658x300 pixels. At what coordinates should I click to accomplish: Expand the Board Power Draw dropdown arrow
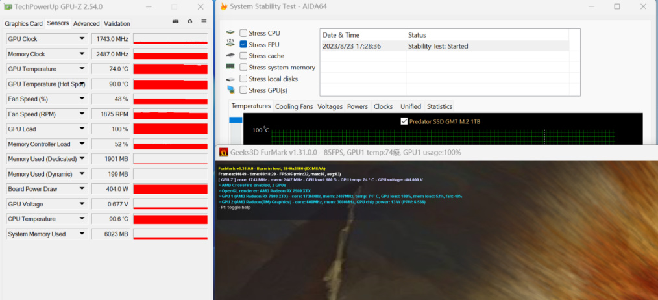tap(82, 189)
